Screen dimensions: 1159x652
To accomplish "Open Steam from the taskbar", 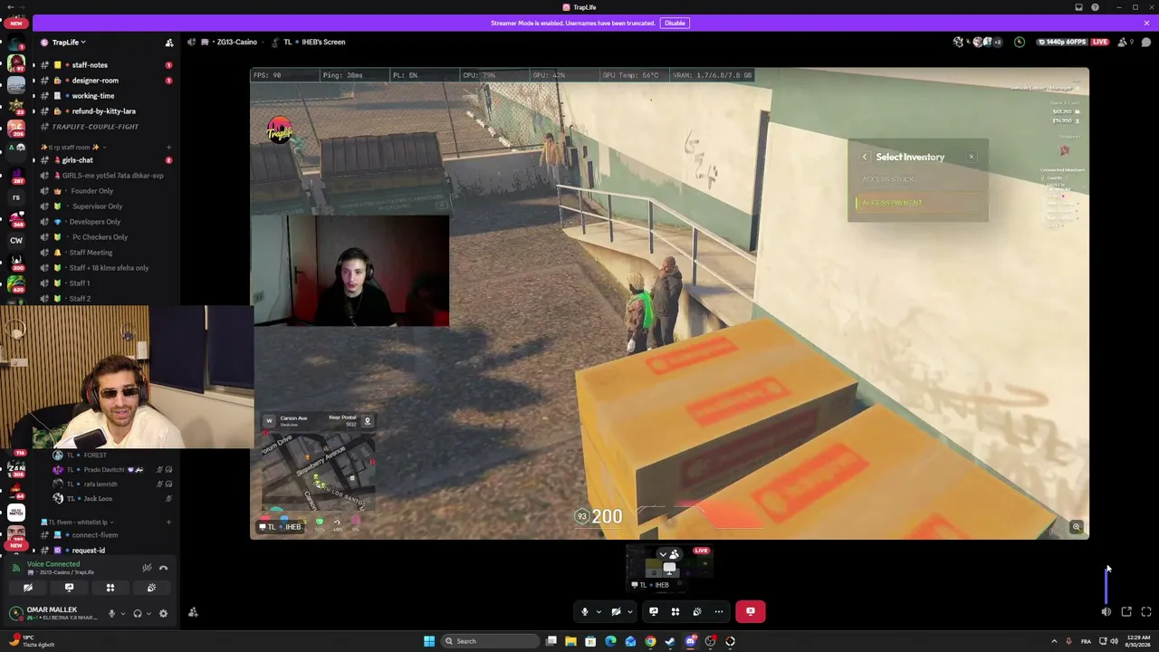I will pos(670,641).
